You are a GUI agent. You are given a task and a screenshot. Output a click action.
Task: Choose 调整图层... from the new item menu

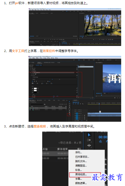[81, 165]
